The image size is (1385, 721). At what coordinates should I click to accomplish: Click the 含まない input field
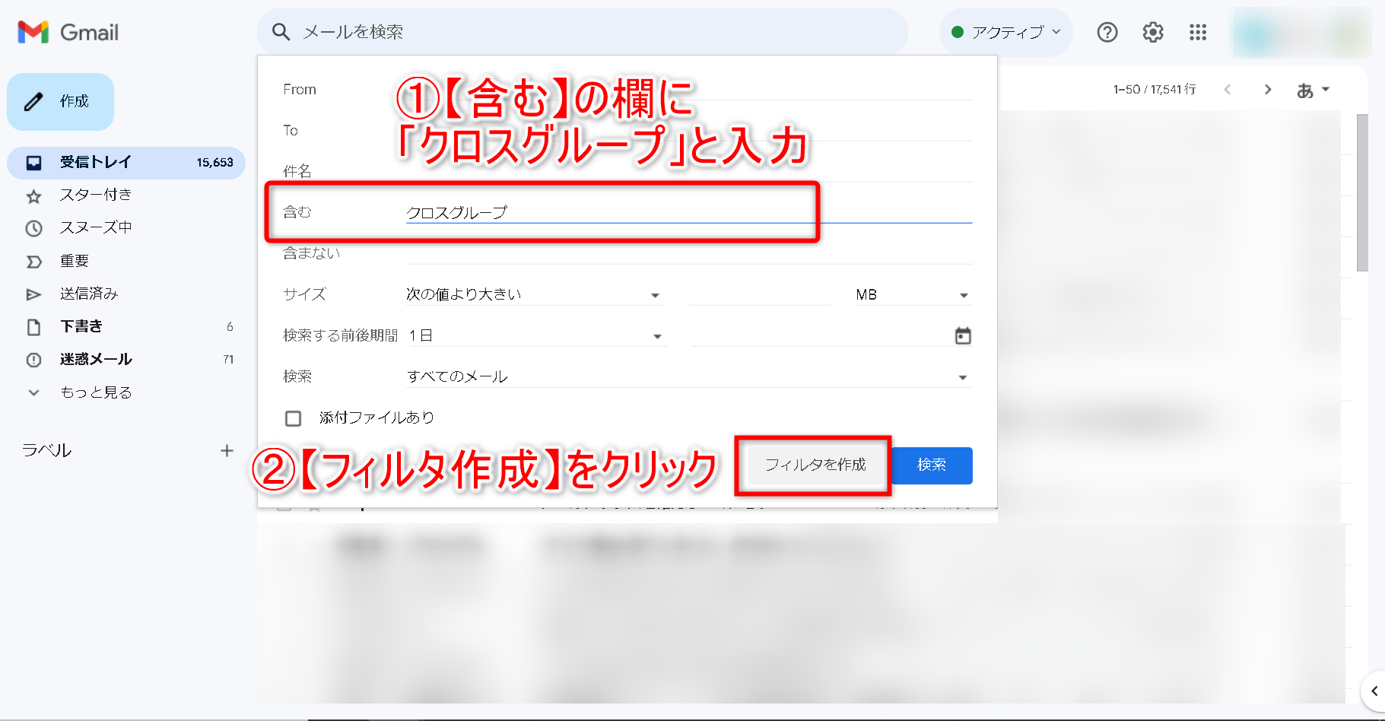click(688, 253)
